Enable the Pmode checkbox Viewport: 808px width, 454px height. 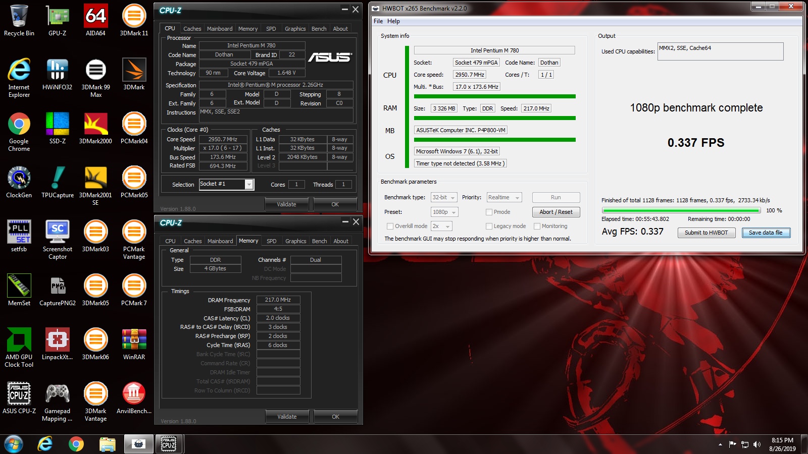pos(489,212)
